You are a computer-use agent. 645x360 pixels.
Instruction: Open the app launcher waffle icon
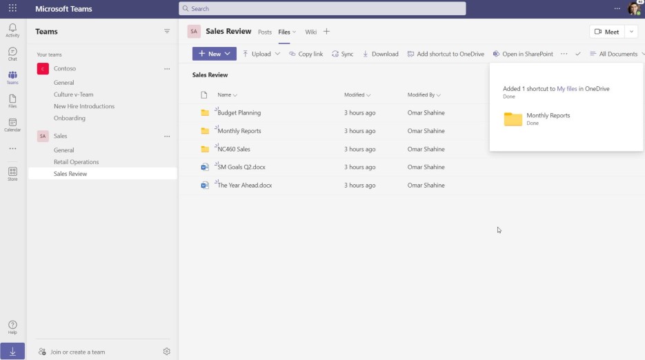12,8
